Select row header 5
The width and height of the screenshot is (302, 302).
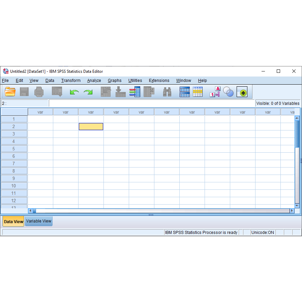(14, 149)
